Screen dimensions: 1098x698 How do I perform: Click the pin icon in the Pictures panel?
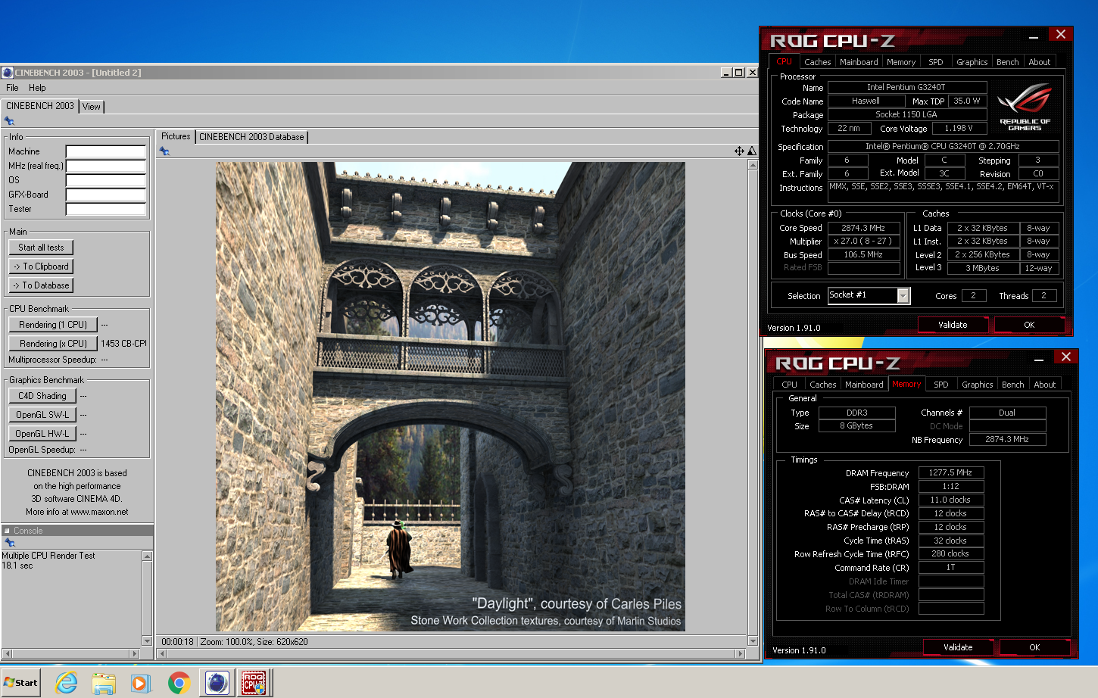164,151
